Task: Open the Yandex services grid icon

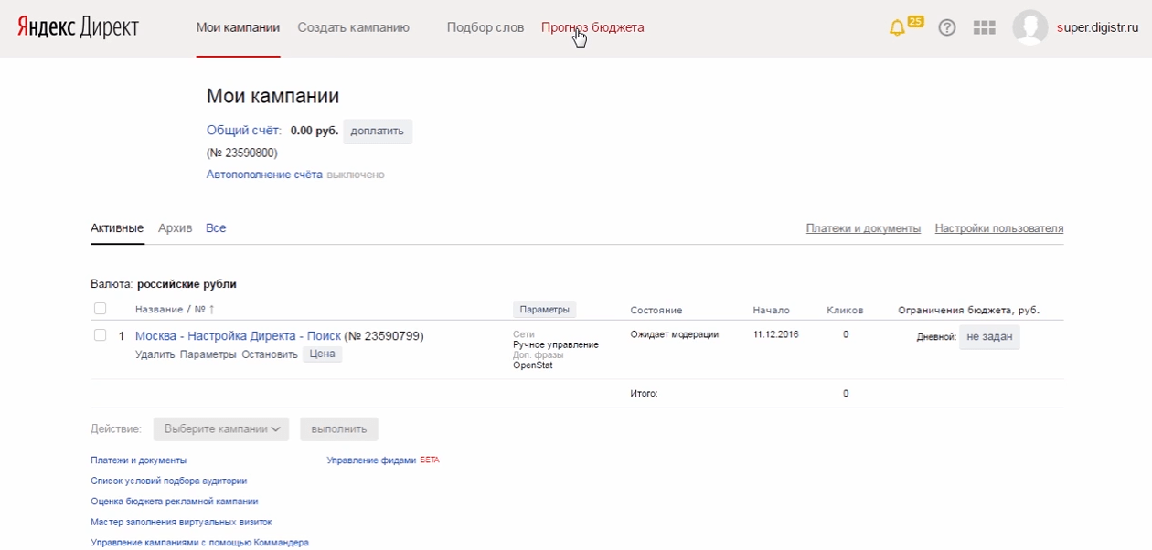Action: click(x=984, y=27)
